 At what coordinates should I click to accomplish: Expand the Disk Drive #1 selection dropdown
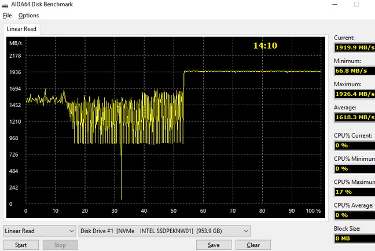(164, 231)
